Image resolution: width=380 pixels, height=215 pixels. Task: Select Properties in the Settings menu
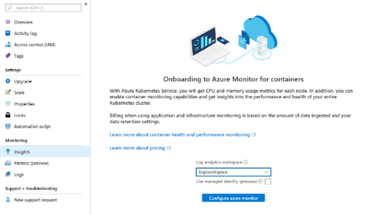click(24, 104)
